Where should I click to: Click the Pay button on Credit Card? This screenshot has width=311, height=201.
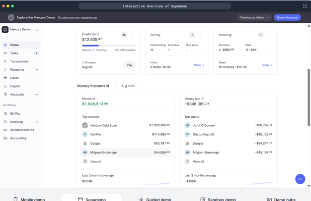click(x=130, y=65)
